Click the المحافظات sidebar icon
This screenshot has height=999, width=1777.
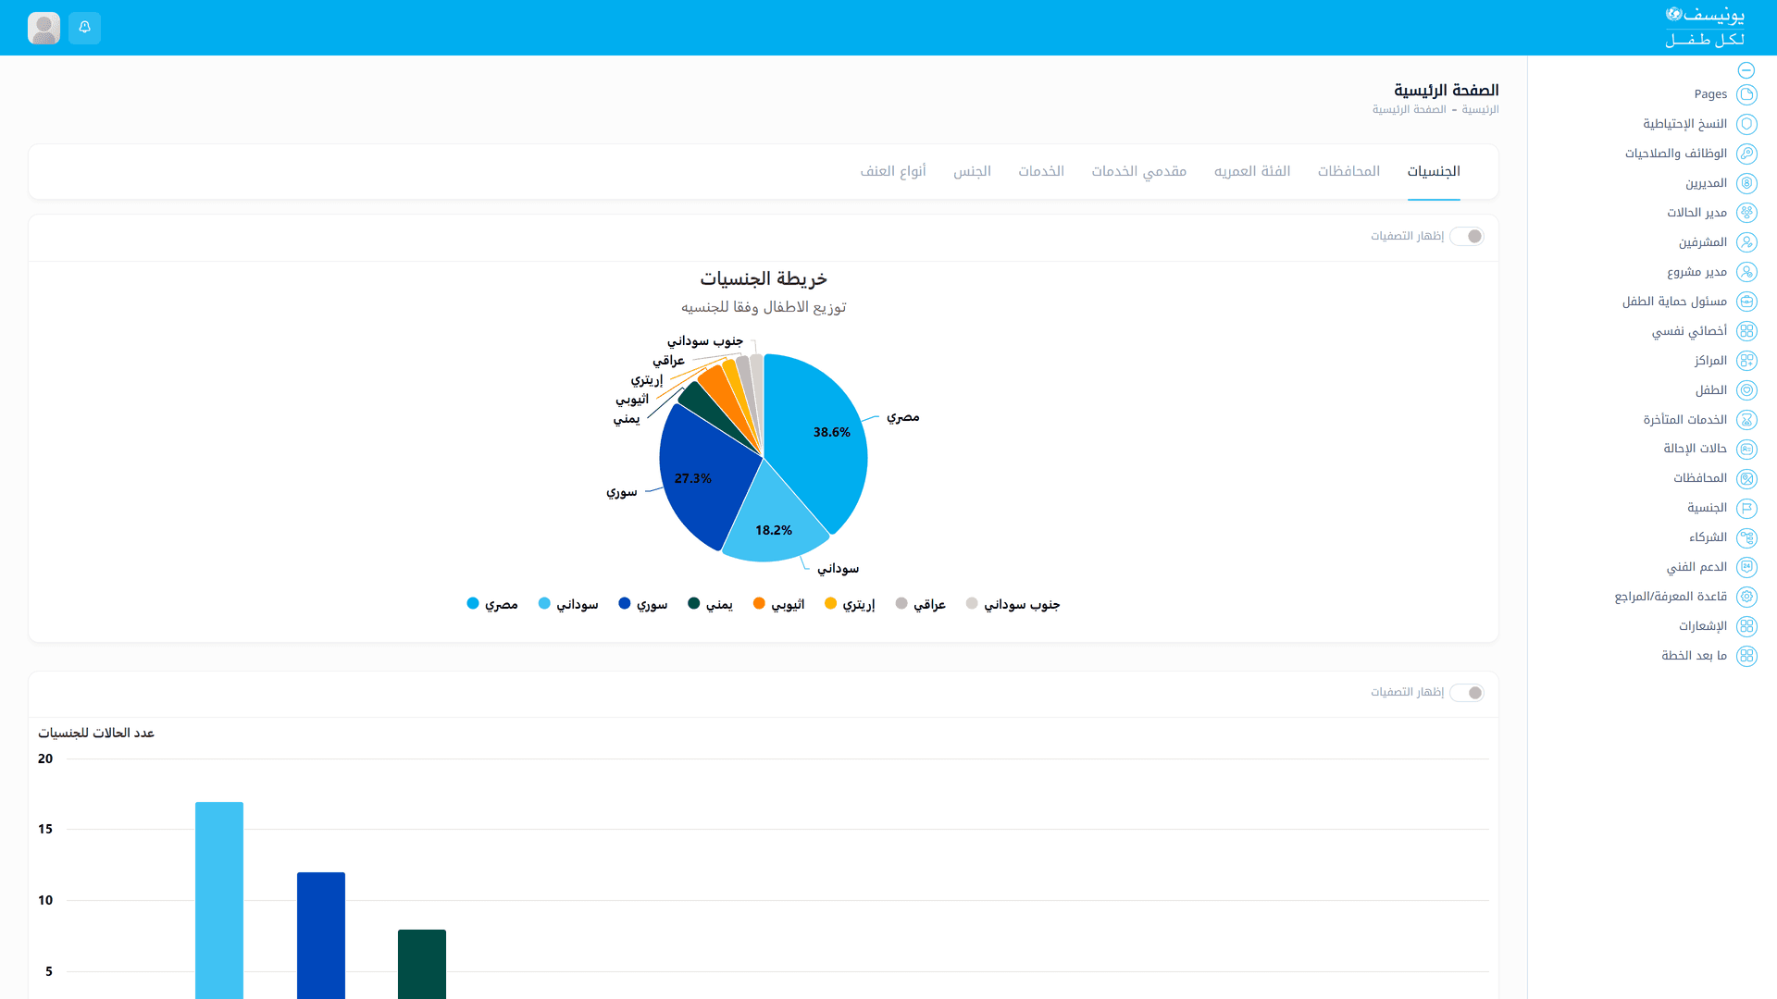tap(1746, 478)
